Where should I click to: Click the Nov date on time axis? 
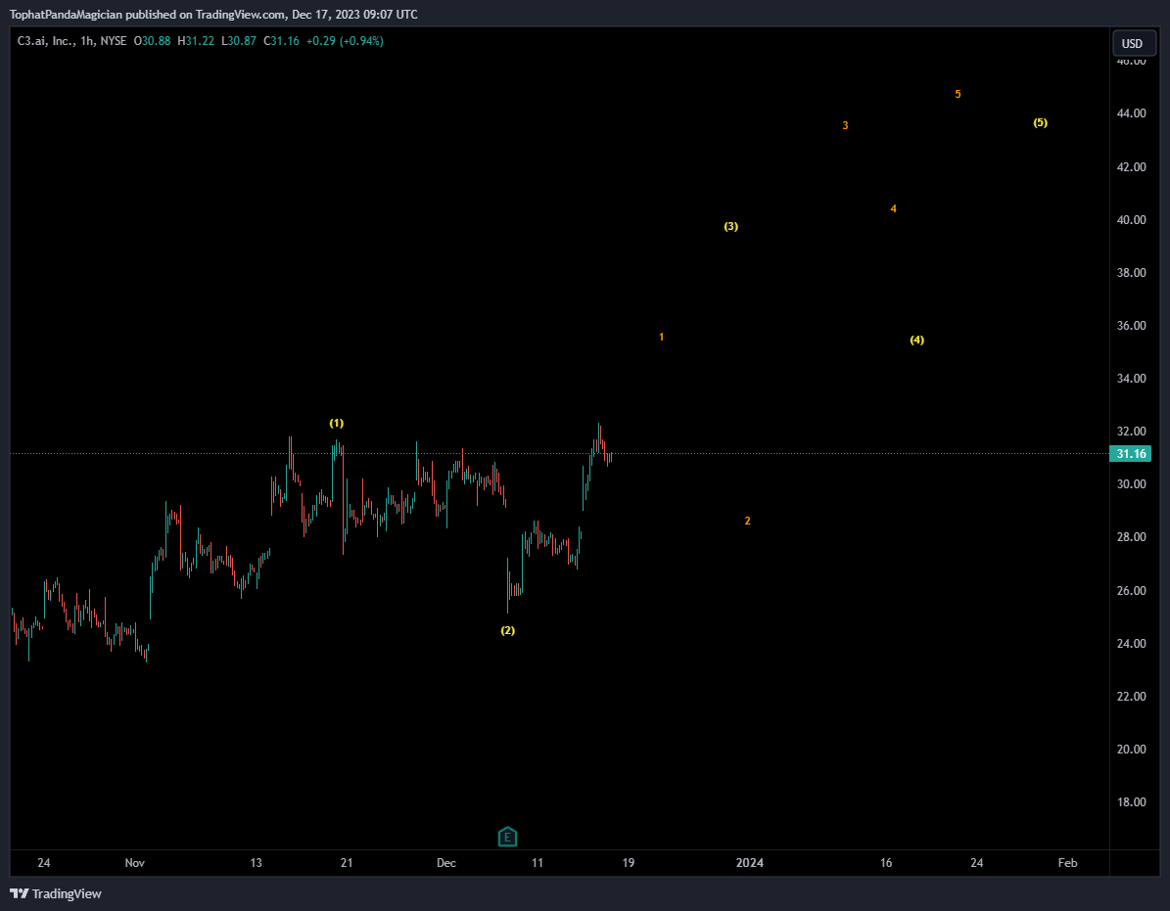[135, 862]
